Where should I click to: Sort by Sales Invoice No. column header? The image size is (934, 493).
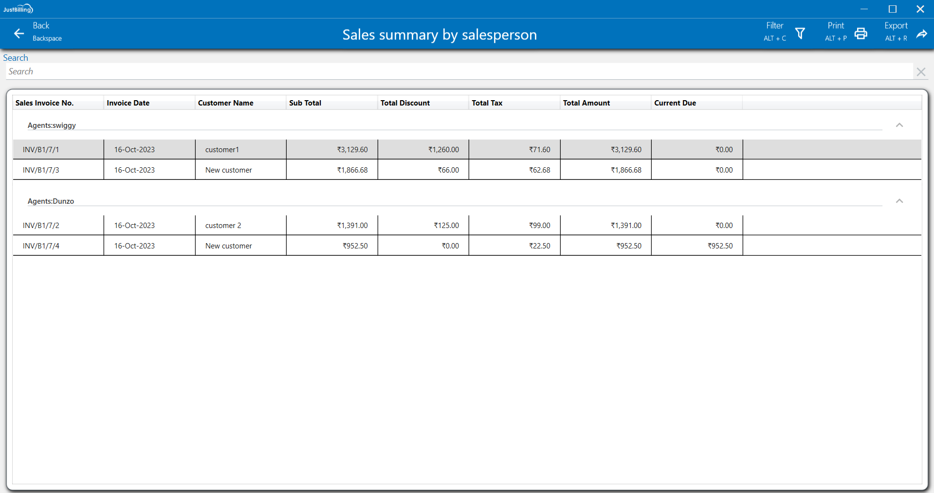(45, 103)
